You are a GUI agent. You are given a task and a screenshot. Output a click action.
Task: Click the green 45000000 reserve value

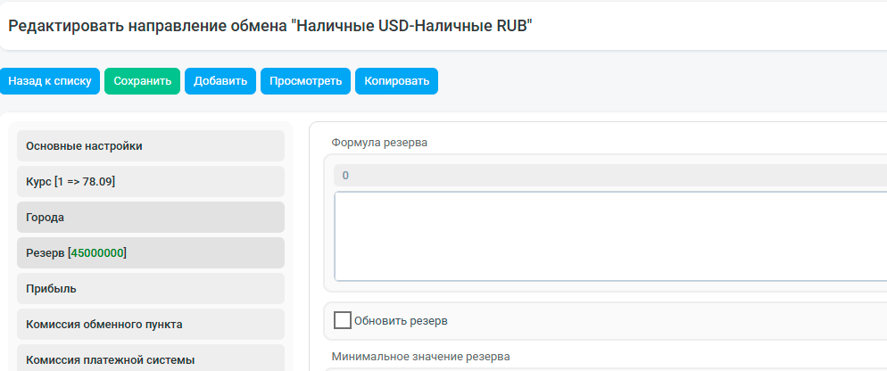(97, 253)
